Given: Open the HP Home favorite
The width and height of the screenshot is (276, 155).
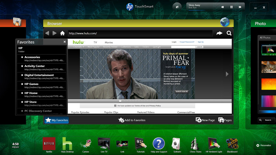Looking at the screenshot, I should 41,94.
